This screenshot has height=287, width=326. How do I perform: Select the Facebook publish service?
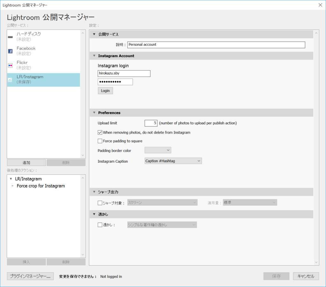coord(44,51)
